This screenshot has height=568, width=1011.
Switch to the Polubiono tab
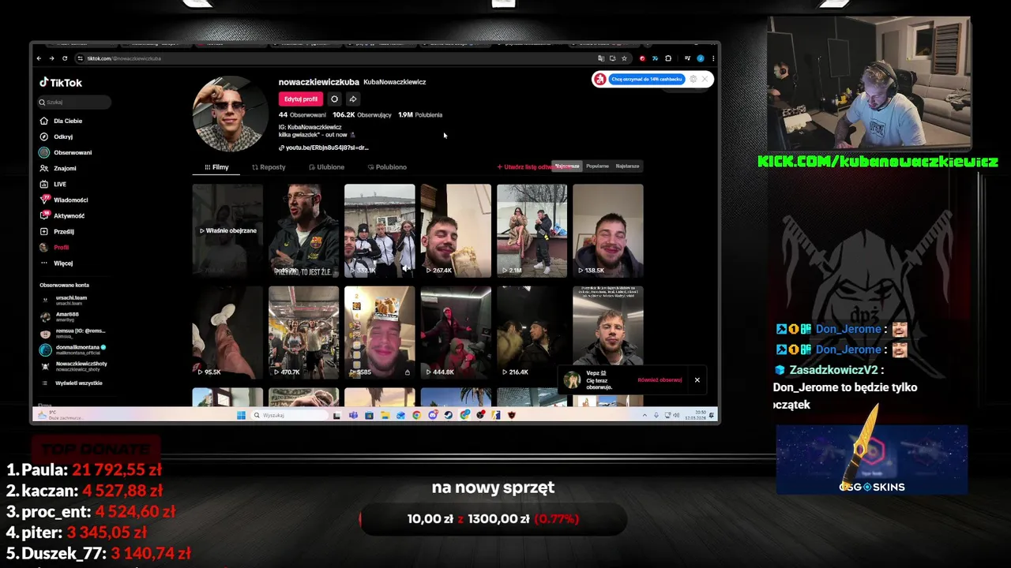(x=387, y=167)
